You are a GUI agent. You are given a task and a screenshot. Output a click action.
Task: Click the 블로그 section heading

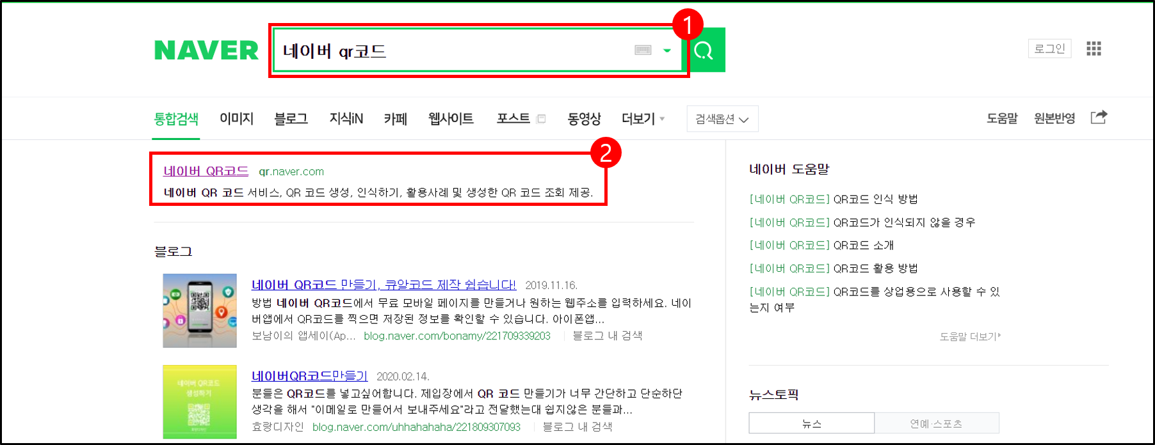(173, 251)
